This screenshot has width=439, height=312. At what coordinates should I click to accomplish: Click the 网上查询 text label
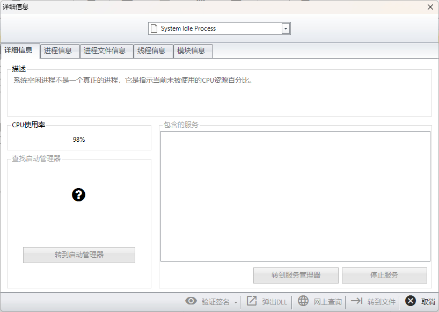pyautogui.click(x=327, y=302)
